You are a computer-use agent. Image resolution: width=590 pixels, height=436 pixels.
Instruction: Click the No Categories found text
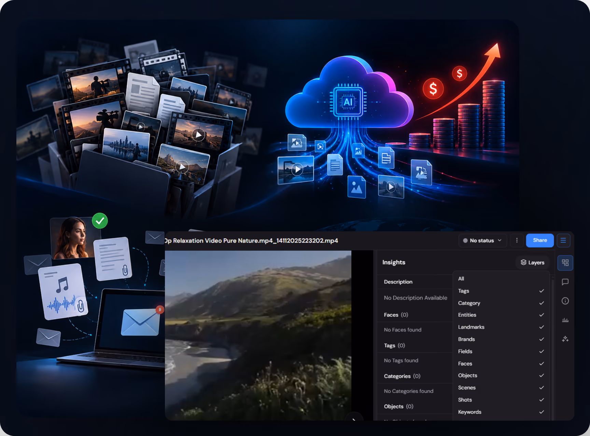coord(408,391)
